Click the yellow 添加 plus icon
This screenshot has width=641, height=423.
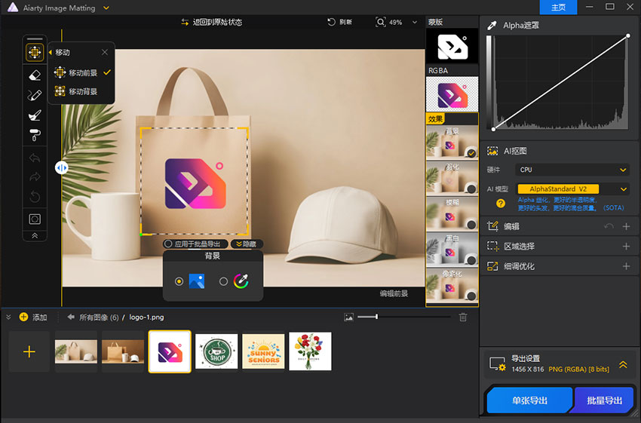pyautogui.click(x=23, y=317)
